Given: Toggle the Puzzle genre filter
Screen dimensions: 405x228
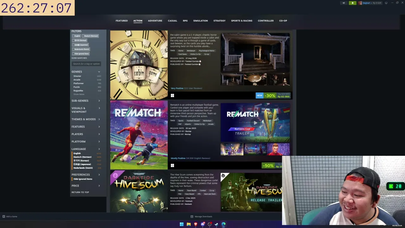Looking at the screenshot, I should tap(87, 87).
